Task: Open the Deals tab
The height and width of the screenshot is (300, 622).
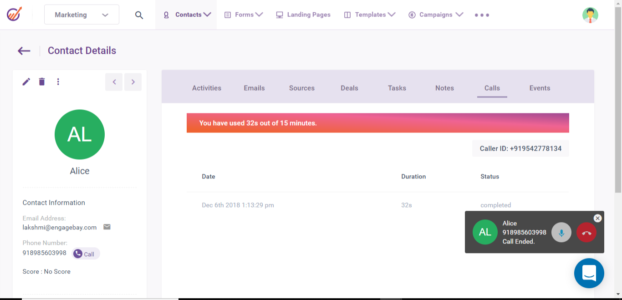Action: [349, 88]
